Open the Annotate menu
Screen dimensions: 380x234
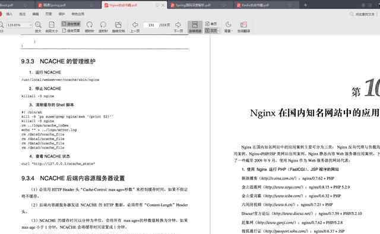(23, 14)
